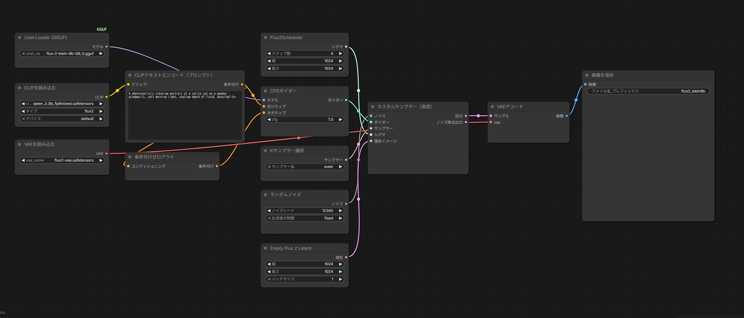
Task: Click the CLIP output port on CLIPを読み込む node
Action: click(106, 97)
